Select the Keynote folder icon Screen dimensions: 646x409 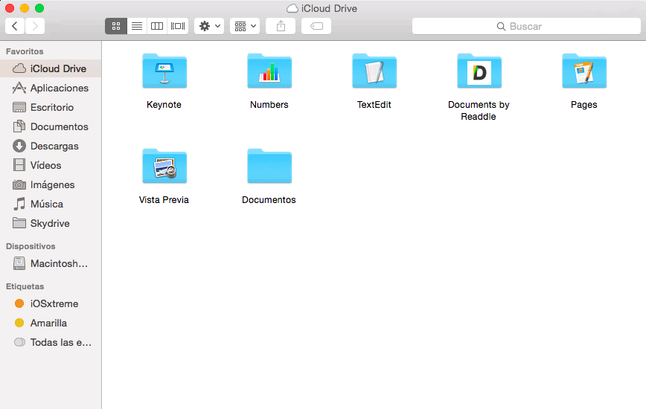point(164,71)
